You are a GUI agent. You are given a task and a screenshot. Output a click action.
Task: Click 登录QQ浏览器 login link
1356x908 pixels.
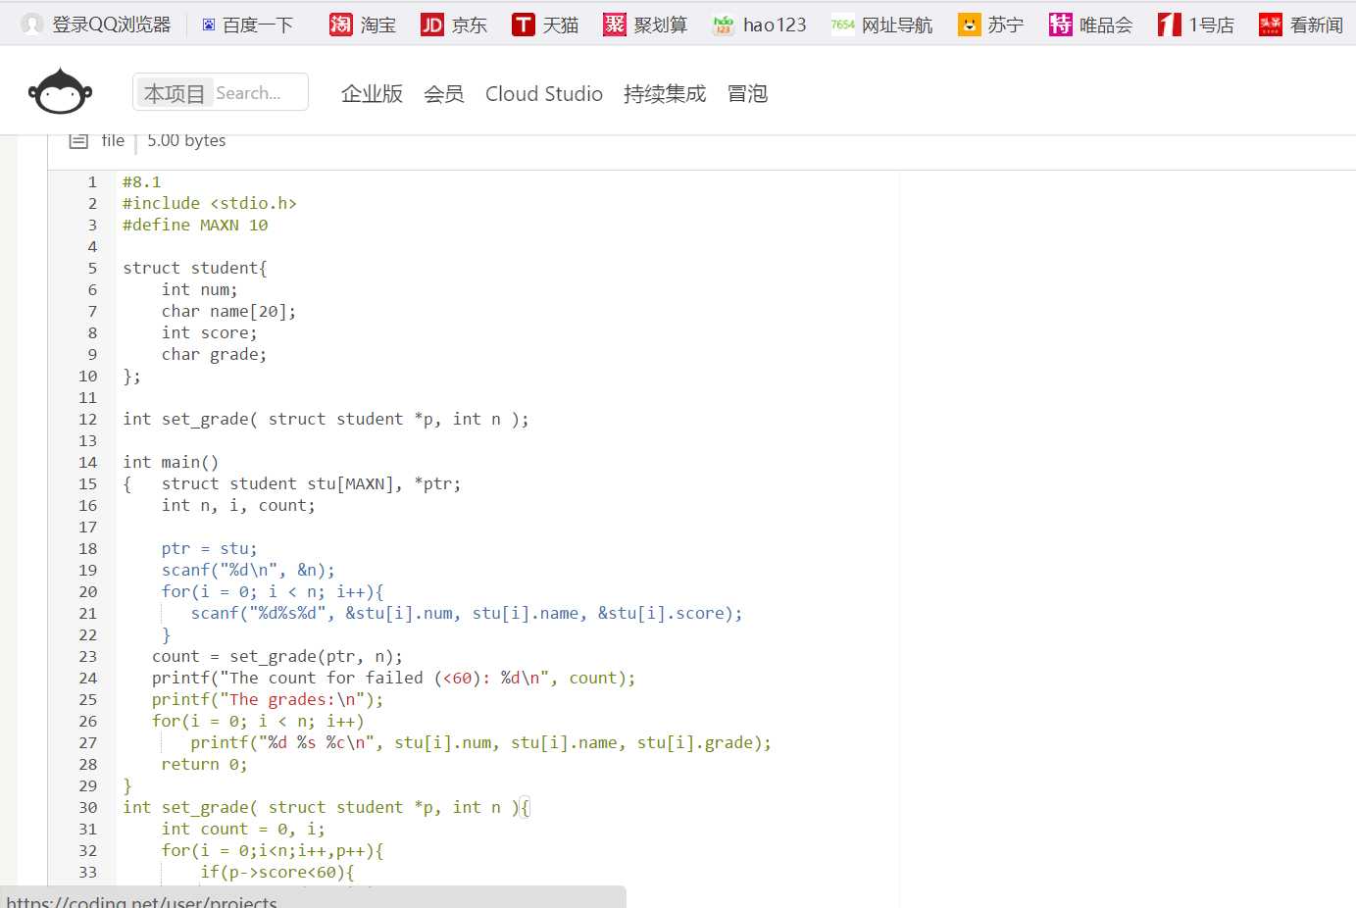click(112, 25)
